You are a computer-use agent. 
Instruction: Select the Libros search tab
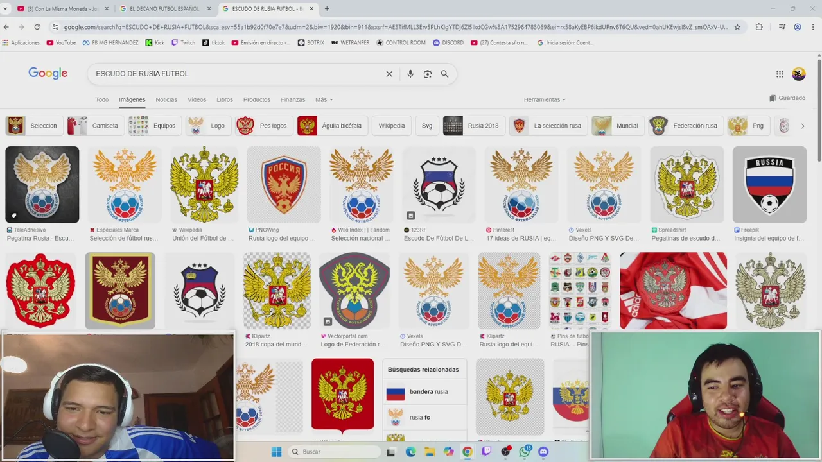tap(225, 99)
